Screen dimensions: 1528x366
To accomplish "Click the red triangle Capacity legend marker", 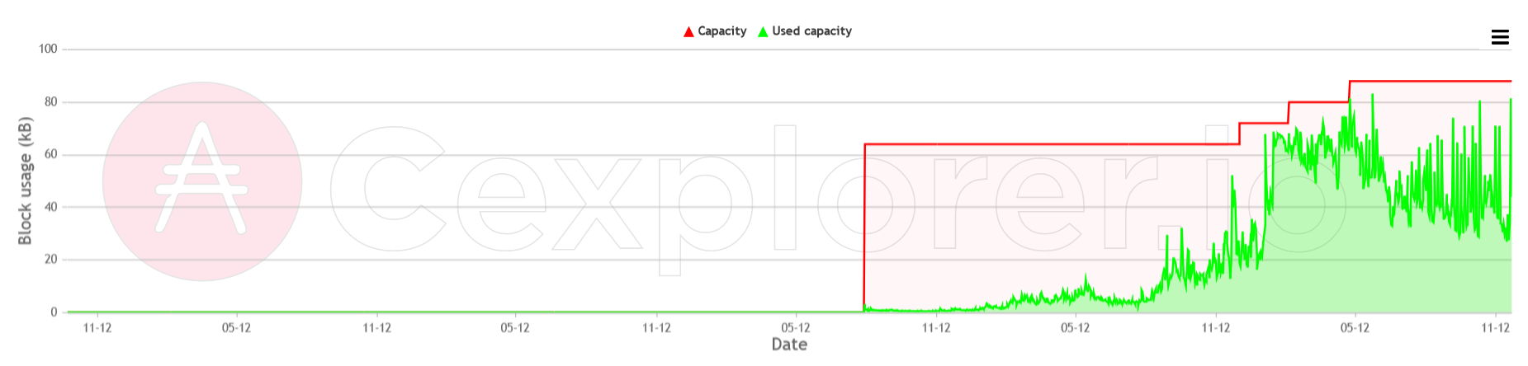I will point(688,32).
